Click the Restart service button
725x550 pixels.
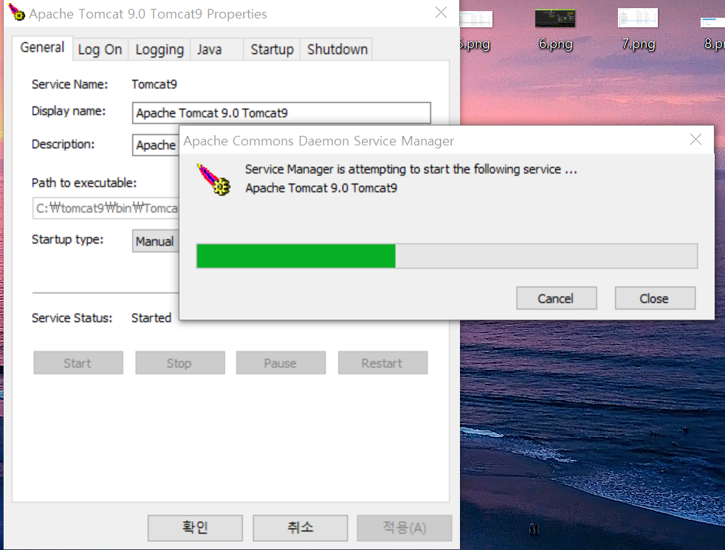382,362
